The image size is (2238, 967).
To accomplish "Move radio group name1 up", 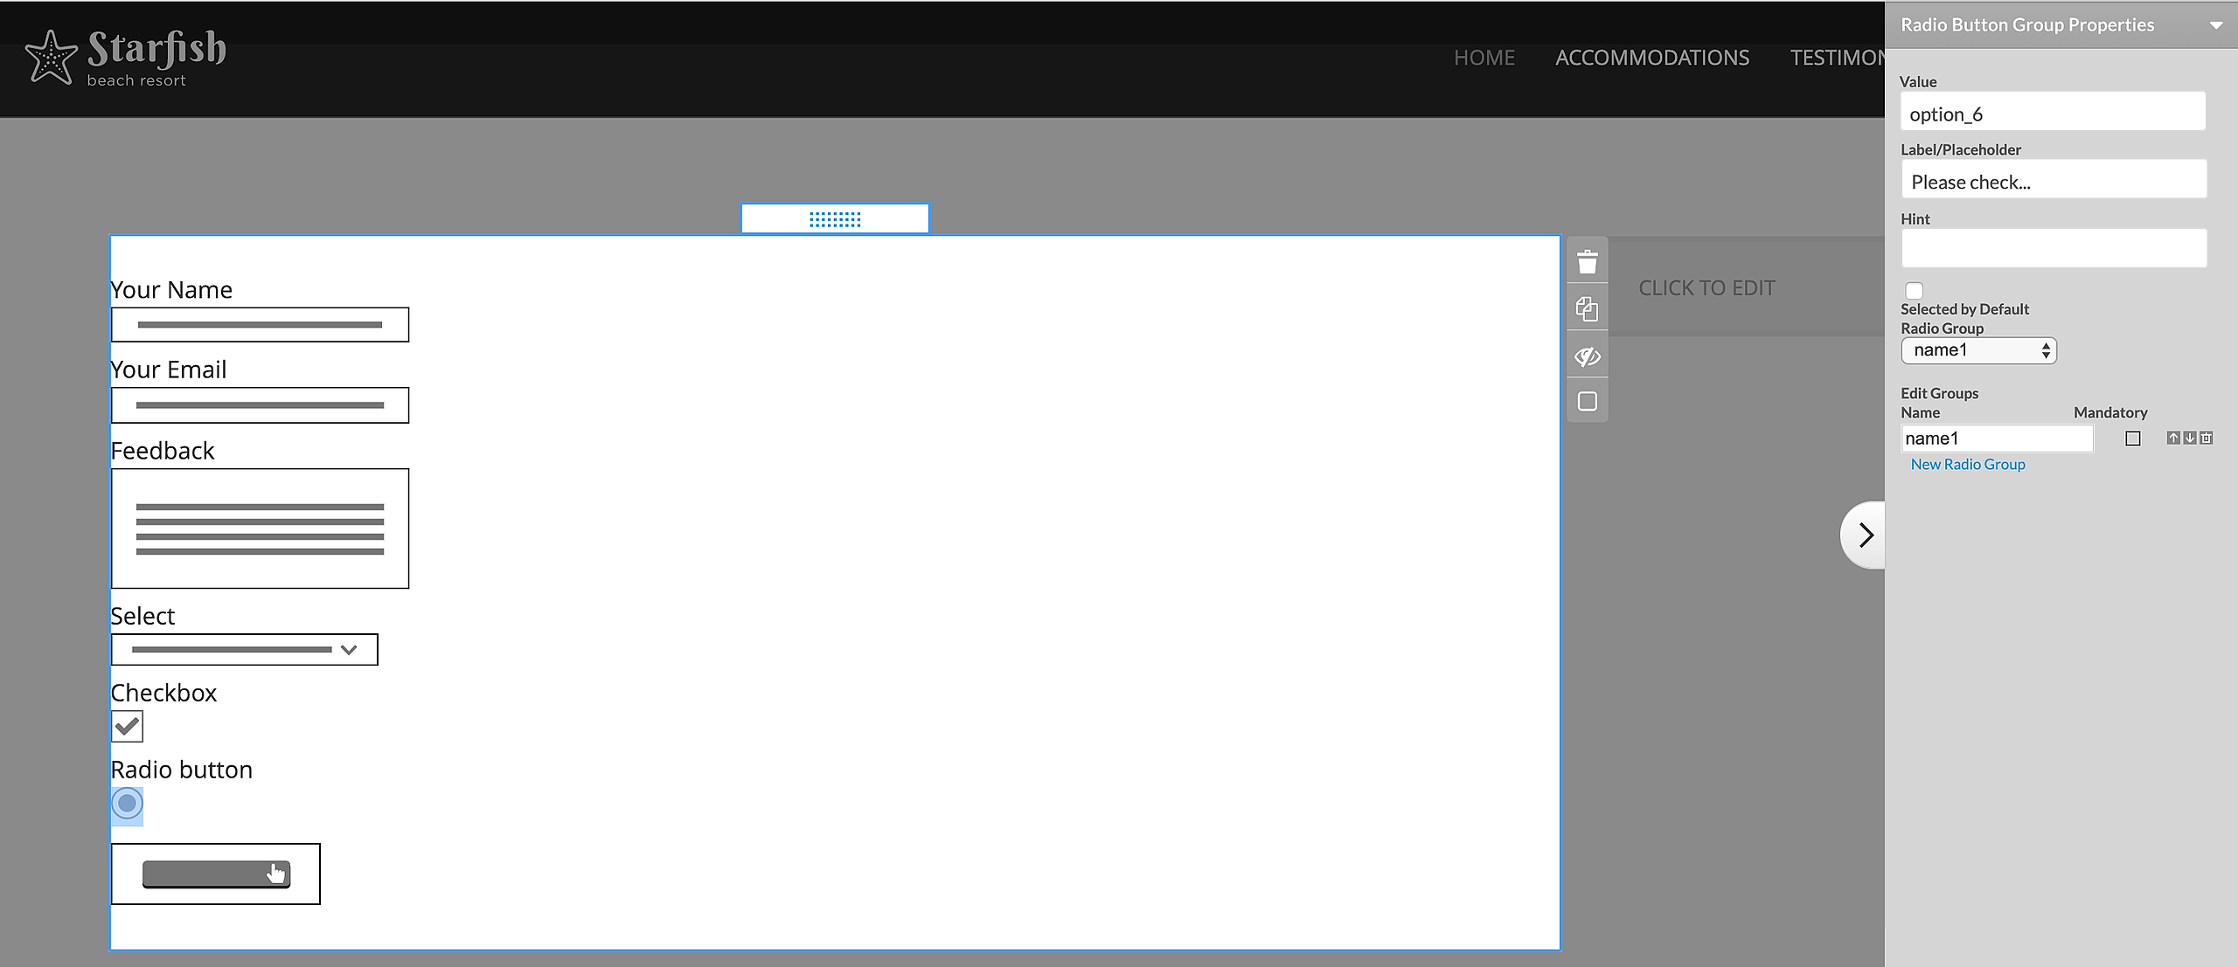I will tap(2172, 438).
